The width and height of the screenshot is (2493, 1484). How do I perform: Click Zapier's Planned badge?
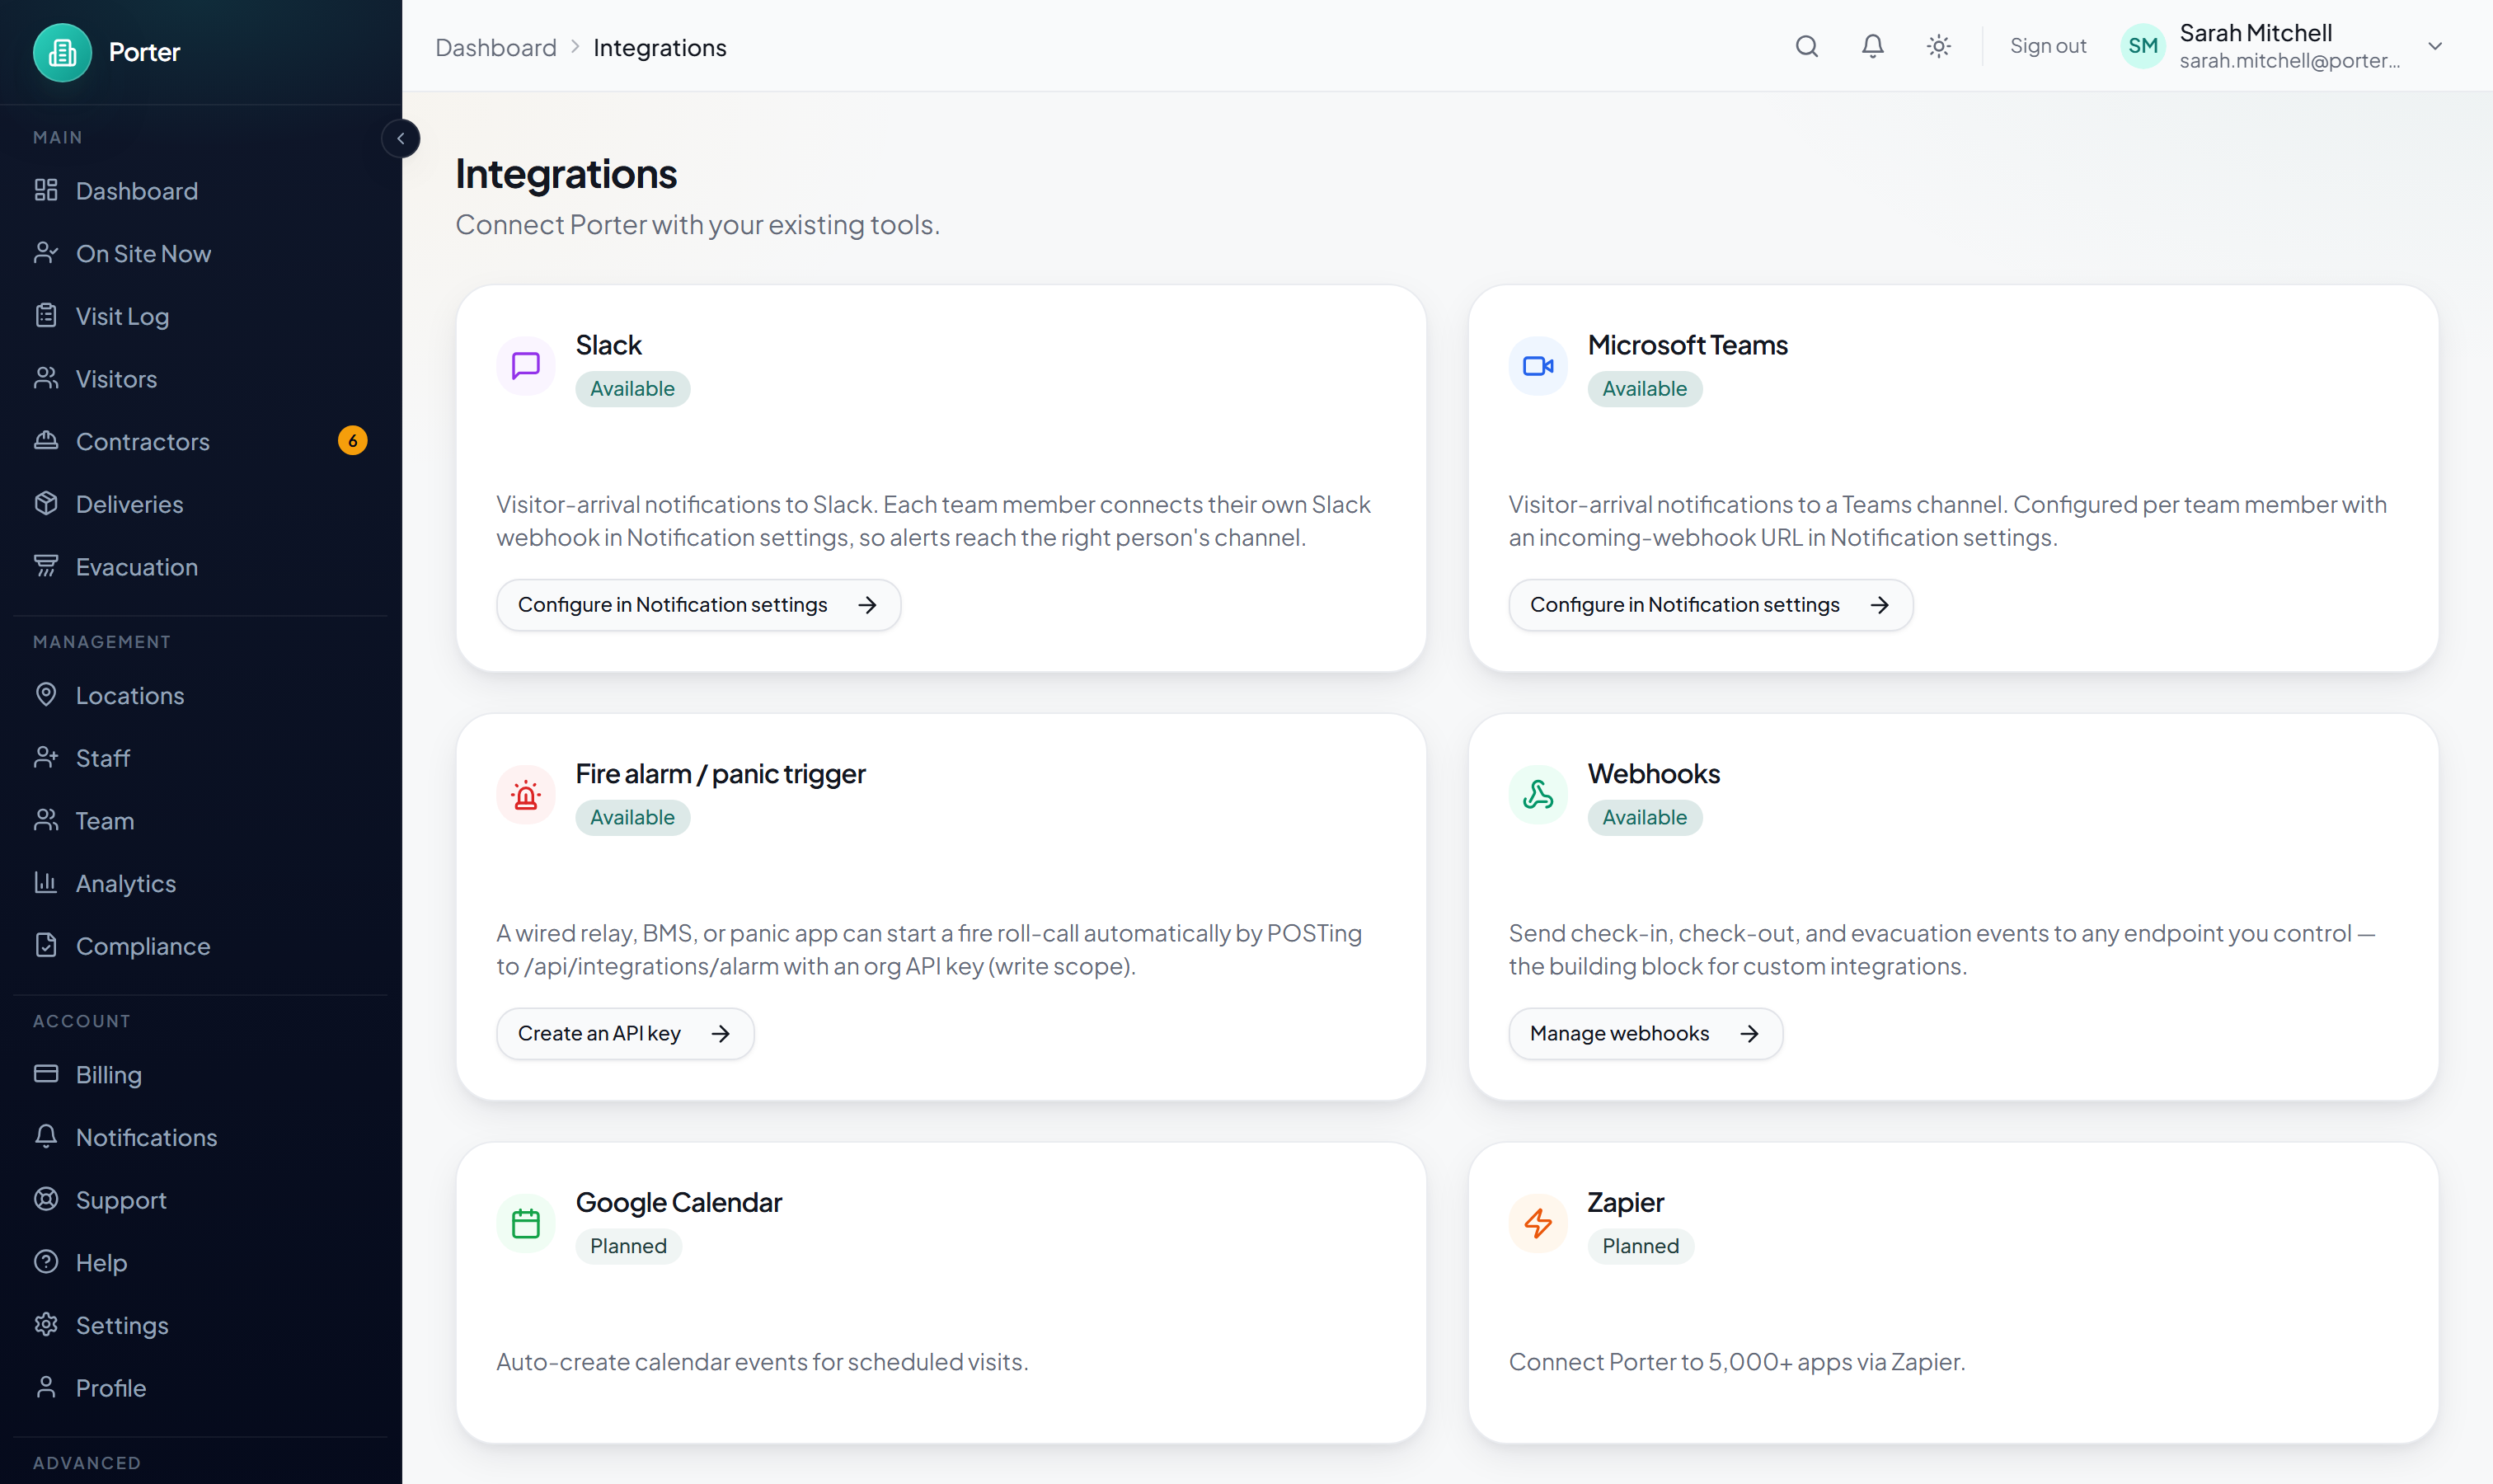(x=1640, y=1247)
